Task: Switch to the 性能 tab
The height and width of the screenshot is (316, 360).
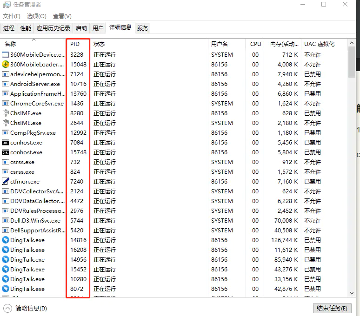Action: [x=26, y=28]
